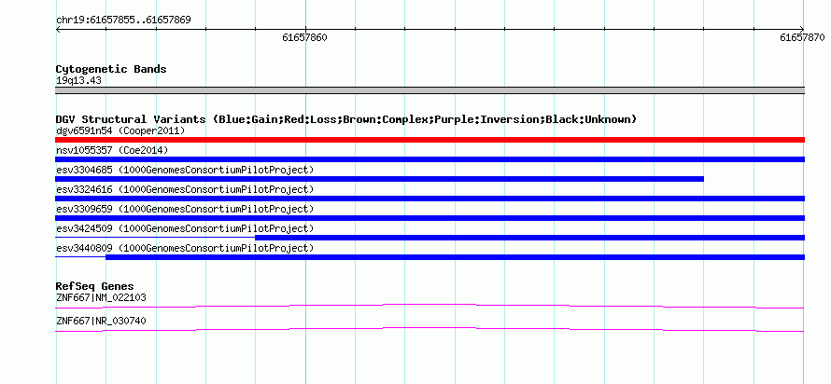Click the 61657860 ruler tick label

click(x=304, y=37)
